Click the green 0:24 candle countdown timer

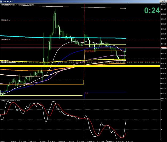tap(152, 10)
